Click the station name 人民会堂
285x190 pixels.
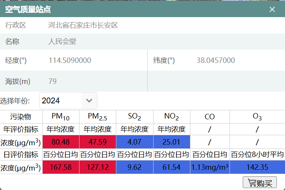pyautogui.click(x=62, y=41)
